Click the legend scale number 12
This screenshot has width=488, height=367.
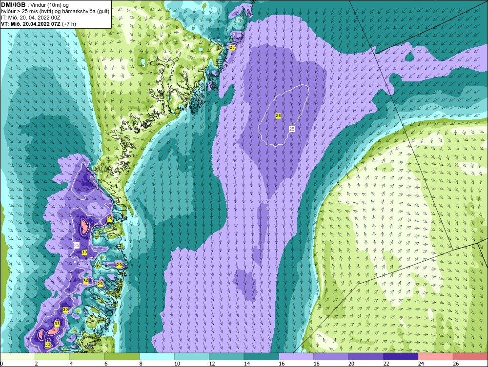pyautogui.click(x=212, y=364)
